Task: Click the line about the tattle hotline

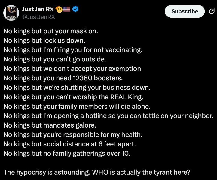Action: [x=108, y=115]
